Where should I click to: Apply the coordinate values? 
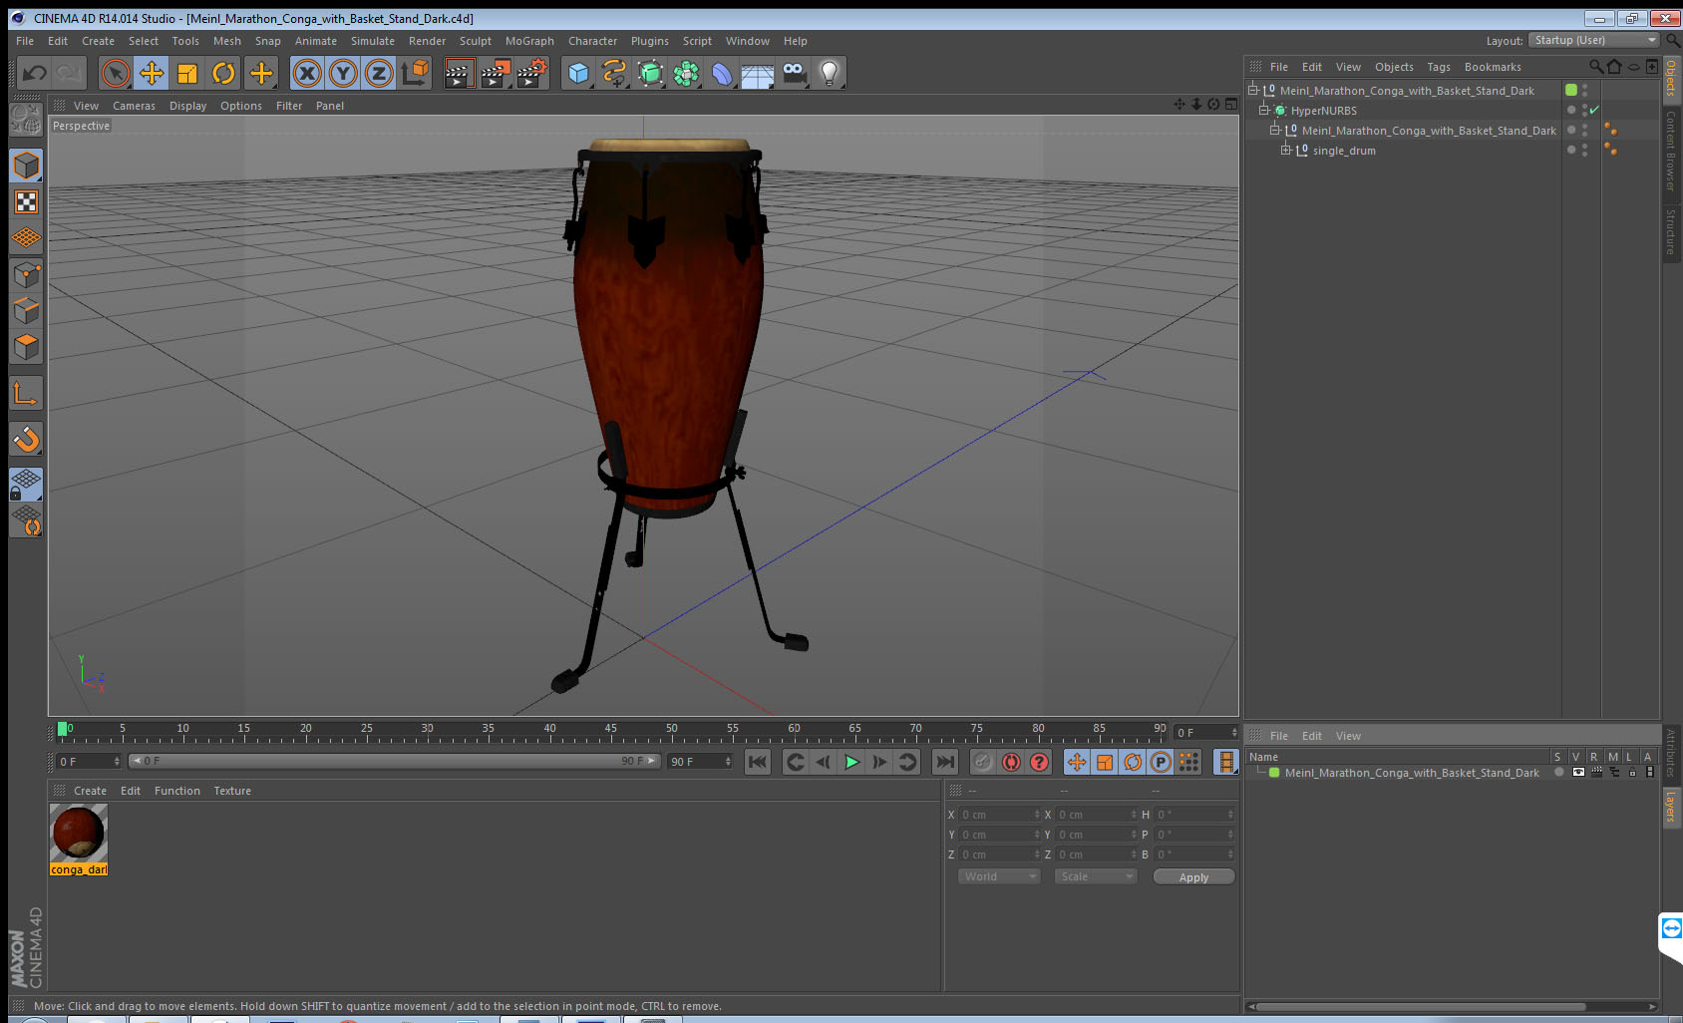click(1193, 877)
